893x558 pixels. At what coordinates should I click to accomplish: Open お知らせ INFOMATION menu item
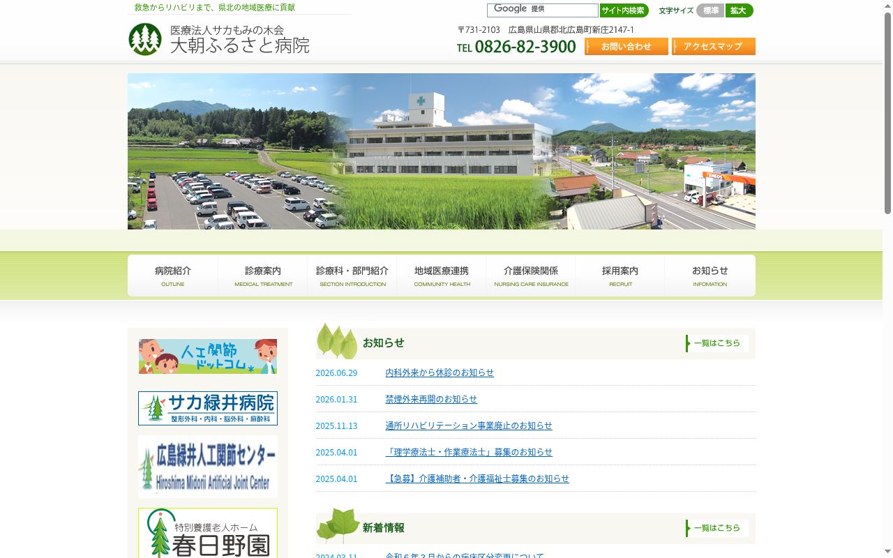(710, 276)
